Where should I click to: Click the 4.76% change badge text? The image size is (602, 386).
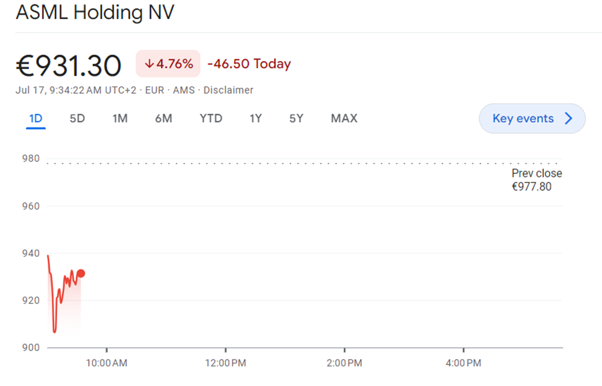(174, 64)
